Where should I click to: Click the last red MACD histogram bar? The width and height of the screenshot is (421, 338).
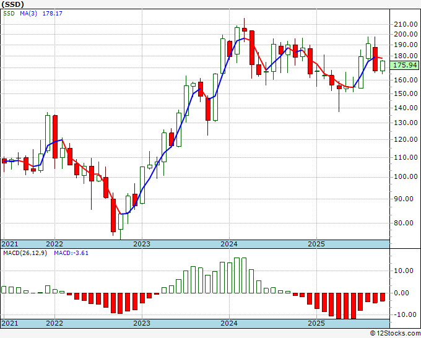pyautogui.click(x=383, y=297)
